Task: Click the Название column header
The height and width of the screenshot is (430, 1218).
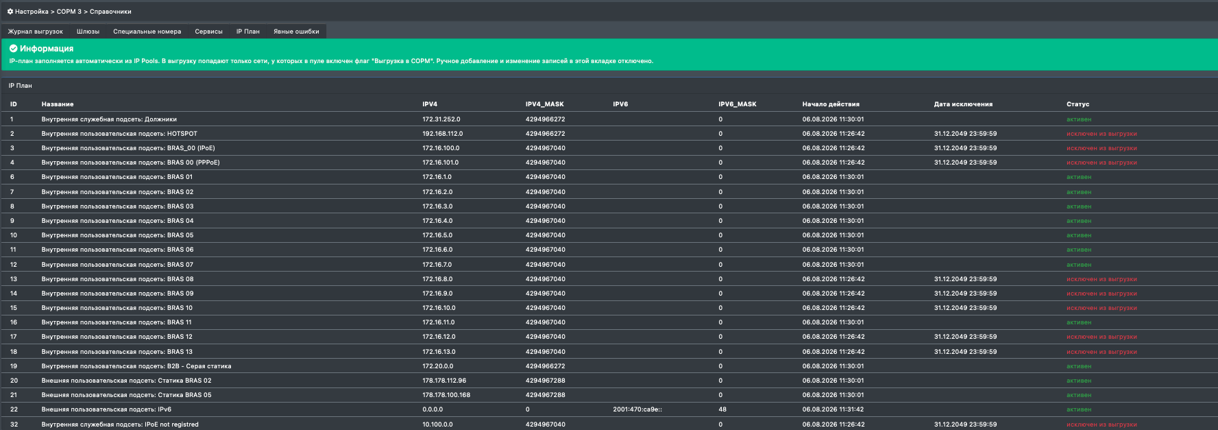Action: (x=58, y=104)
